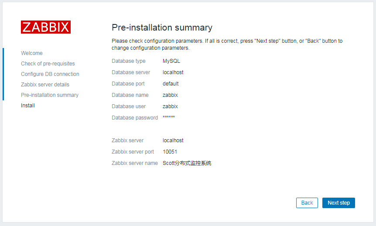Screen dimensions: 376x226
Task: Click the configuration instructions paragraph
Action: (x=227, y=45)
